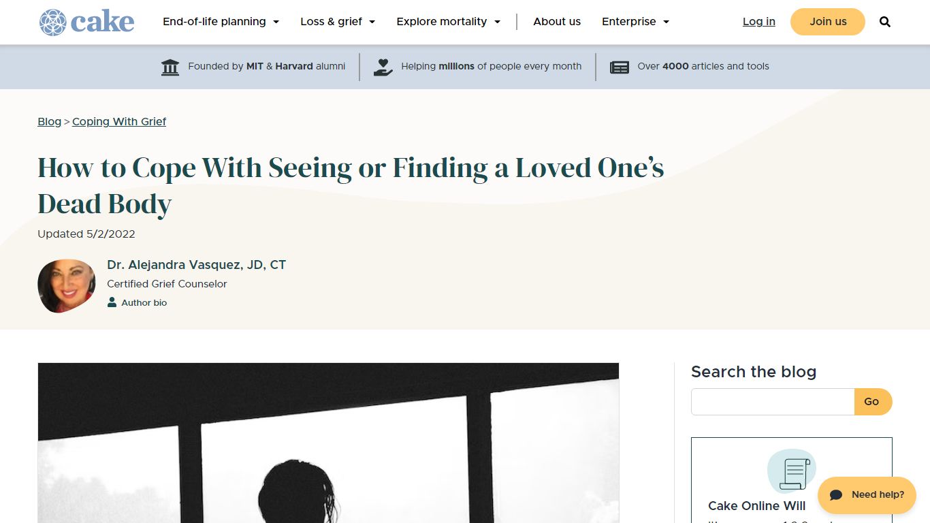Expand the Explore mortality menu

point(449,22)
